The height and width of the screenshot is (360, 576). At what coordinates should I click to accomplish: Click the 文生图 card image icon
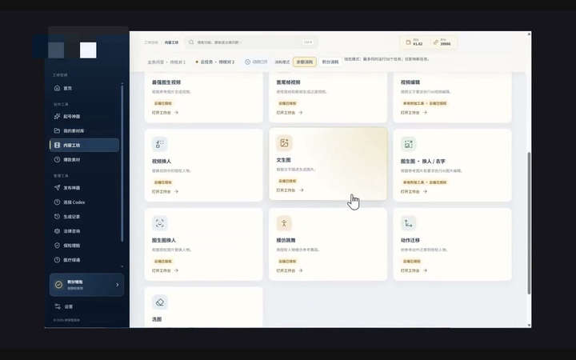[284, 143]
